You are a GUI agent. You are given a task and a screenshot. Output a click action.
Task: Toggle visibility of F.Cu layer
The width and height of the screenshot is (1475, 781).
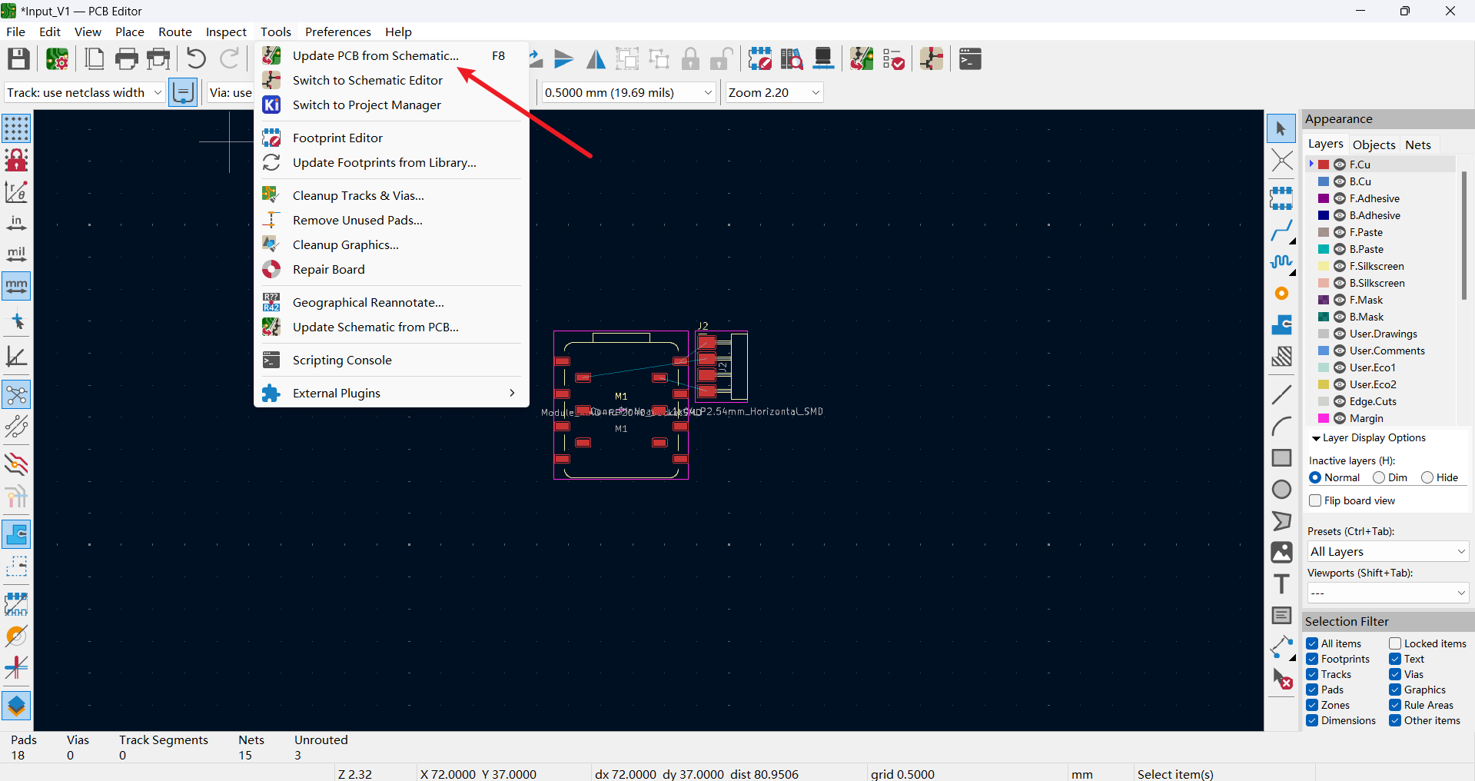pos(1340,165)
